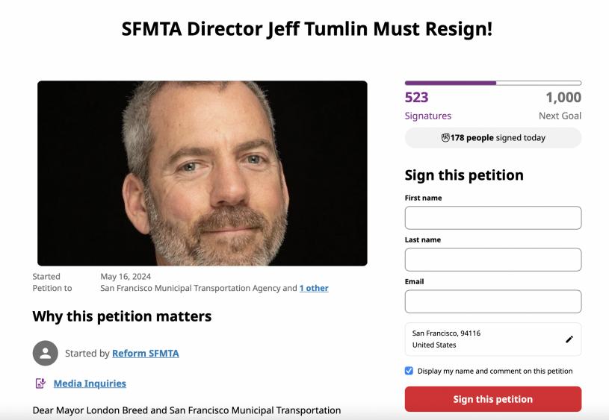Click the red Sign this petition button
609x420 pixels.
[492, 399]
